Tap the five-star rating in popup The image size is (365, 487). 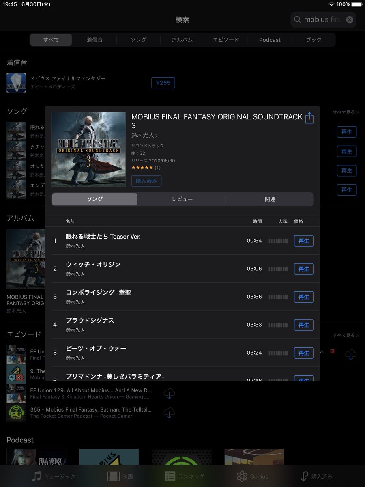click(x=142, y=168)
